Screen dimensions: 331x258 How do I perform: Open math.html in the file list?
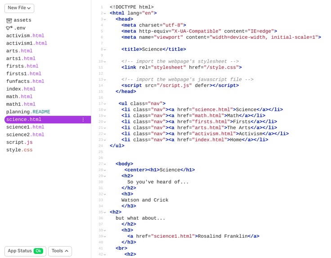[x=19, y=96]
